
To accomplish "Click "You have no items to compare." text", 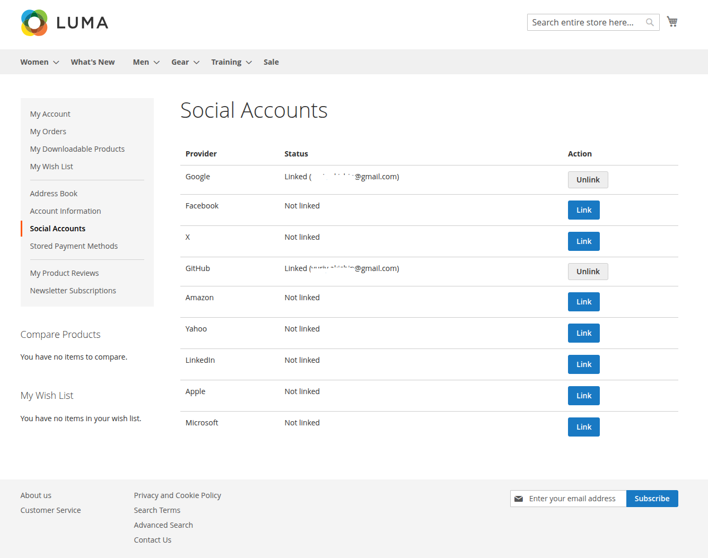I will [x=74, y=357].
